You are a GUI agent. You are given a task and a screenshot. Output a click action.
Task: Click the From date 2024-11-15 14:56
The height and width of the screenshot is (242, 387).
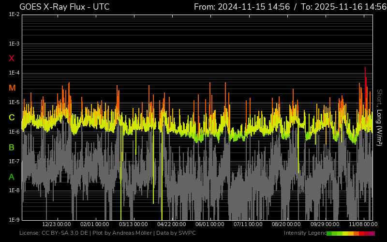tap(249, 7)
